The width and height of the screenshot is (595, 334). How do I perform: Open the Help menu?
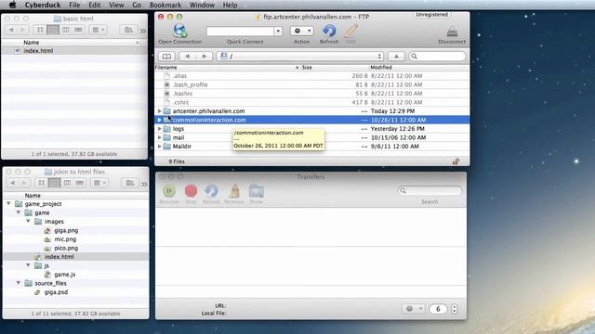pos(230,5)
